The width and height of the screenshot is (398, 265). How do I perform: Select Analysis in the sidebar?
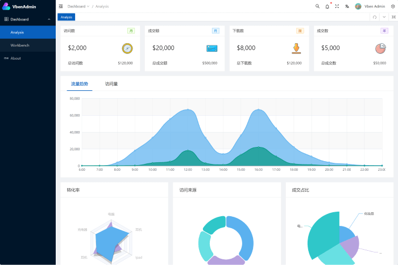(28, 32)
